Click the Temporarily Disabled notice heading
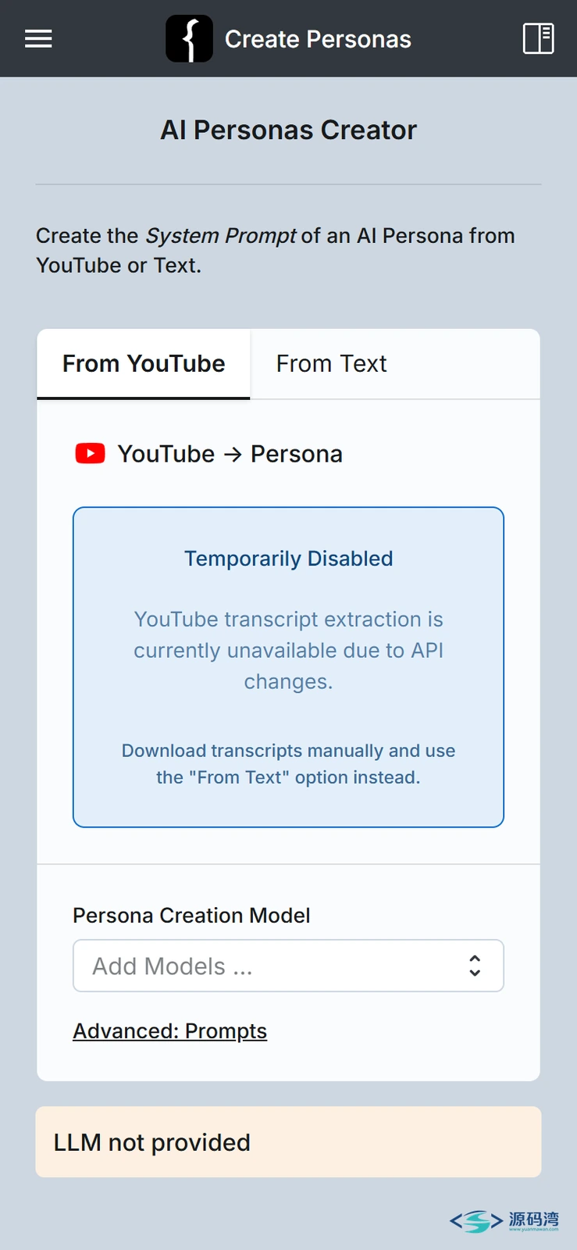 click(x=288, y=559)
